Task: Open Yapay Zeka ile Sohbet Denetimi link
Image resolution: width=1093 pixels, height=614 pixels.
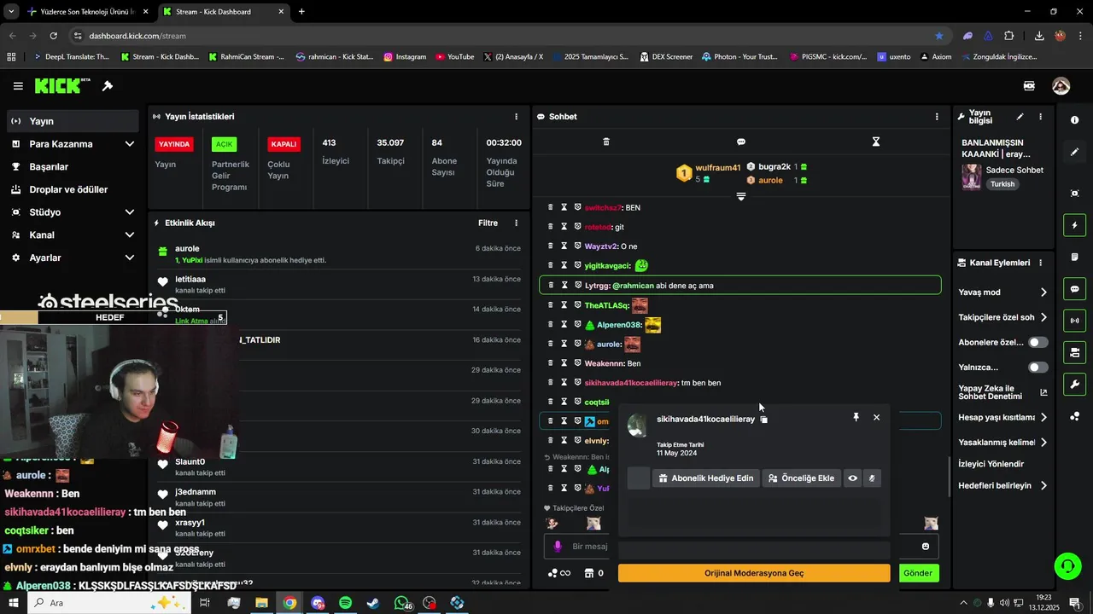Action: click(x=1002, y=392)
